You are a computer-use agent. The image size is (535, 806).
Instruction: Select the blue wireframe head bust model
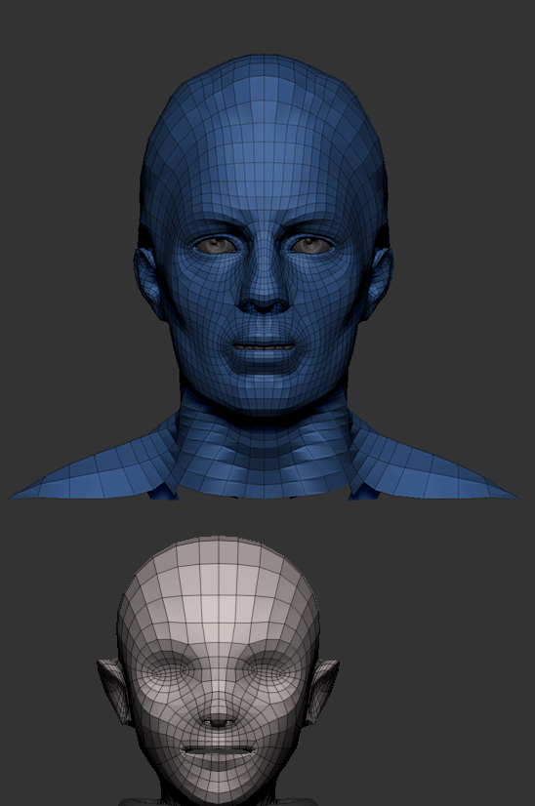click(264, 277)
